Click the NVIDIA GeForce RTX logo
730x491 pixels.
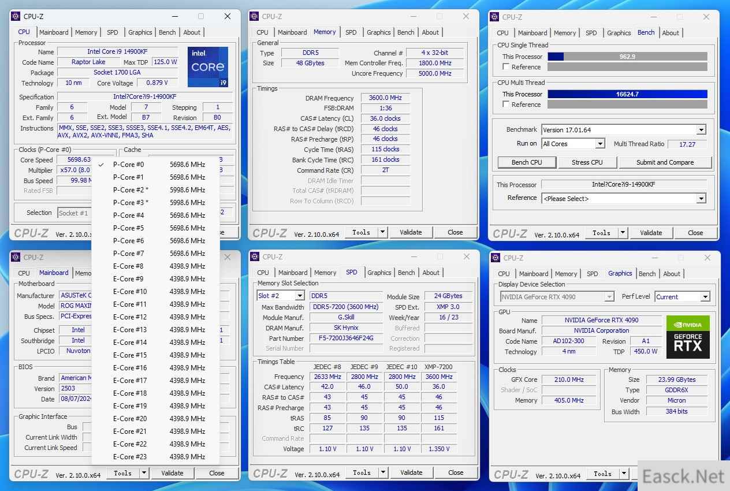point(688,337)
